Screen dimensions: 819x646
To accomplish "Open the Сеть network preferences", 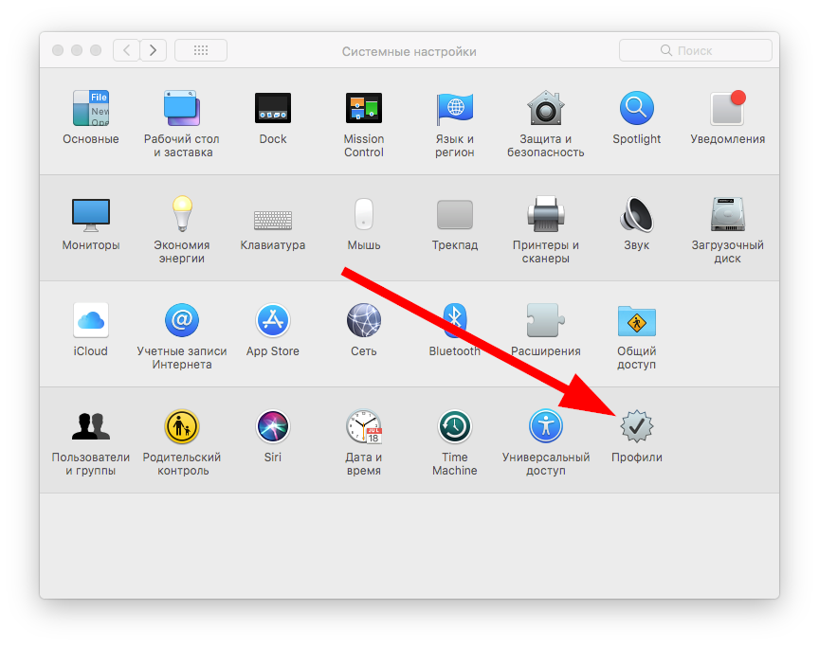I will point(363,321).
